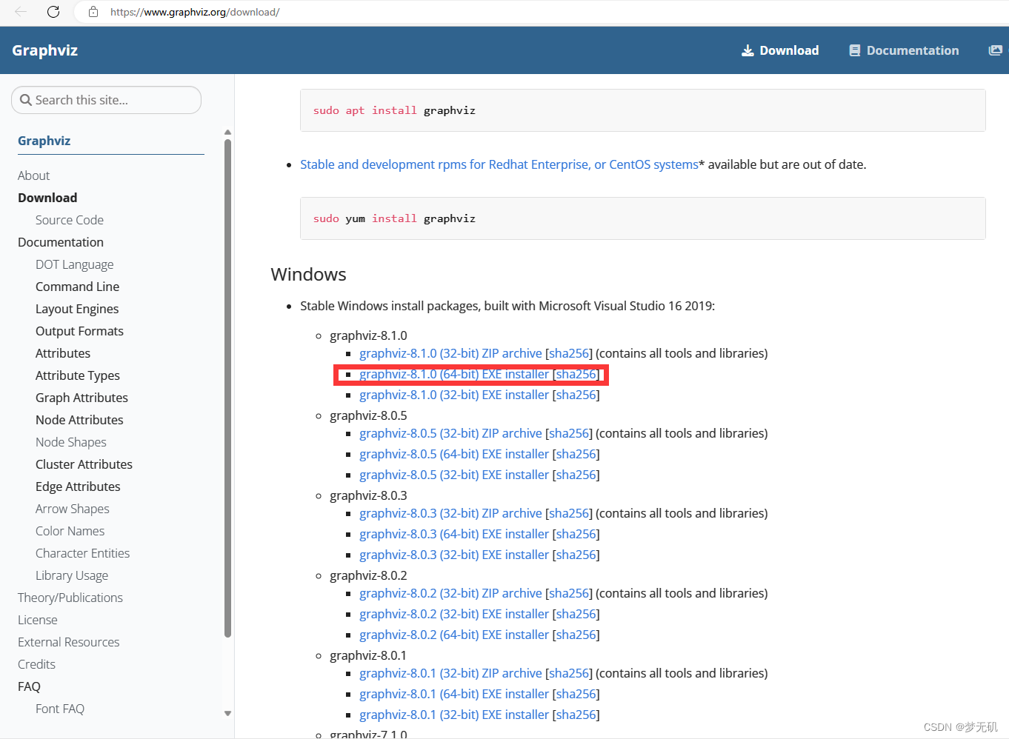The width and height of the screenshot is (1009, 739).
Task: Open the Node Shapes page
Action: pos(71,442)
